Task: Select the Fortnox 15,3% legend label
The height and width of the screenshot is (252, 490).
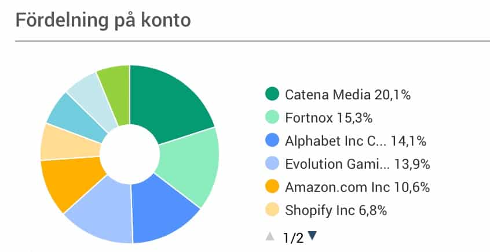Action: click(x=329, y=118)
